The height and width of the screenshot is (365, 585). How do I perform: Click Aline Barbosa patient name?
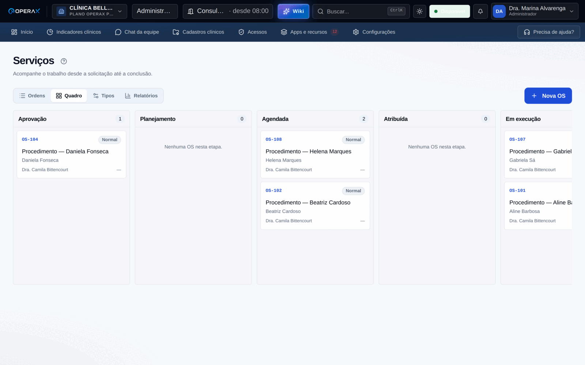click(x=524, y=211)
